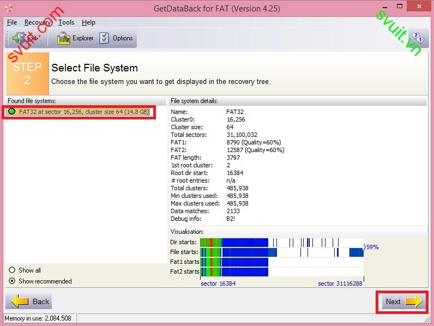Click the Back button label
434x326 pixels.
pos(41,301)
